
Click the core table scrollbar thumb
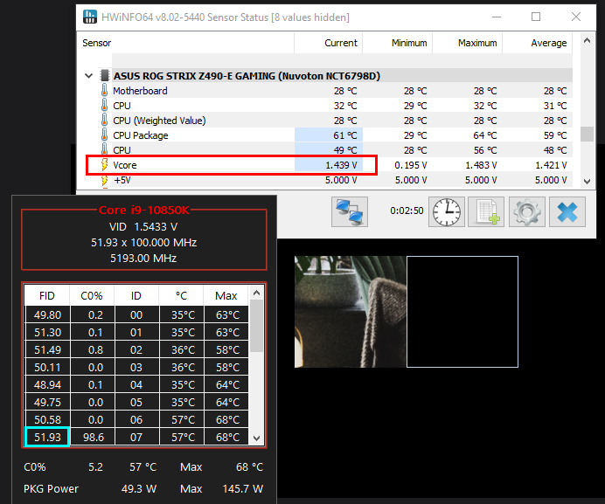256,326
